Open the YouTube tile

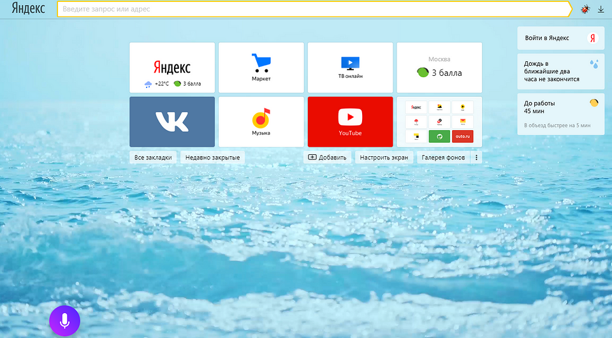(x=350, y=122)
